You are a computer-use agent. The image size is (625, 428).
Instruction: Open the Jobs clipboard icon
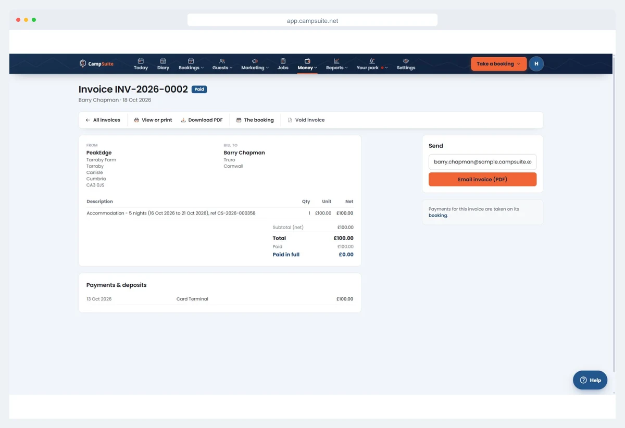283,61
